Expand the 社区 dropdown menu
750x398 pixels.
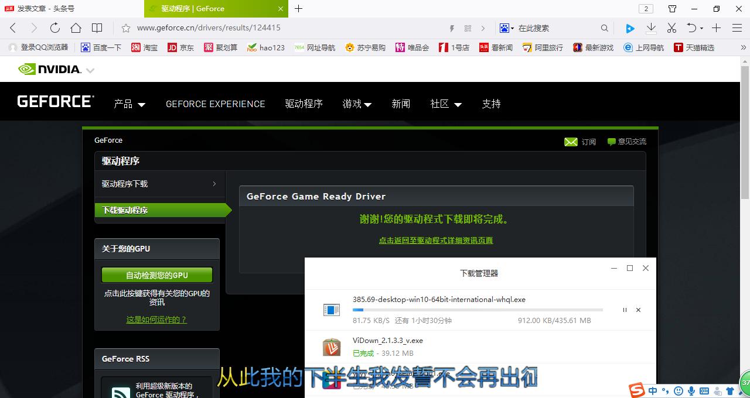445,104
